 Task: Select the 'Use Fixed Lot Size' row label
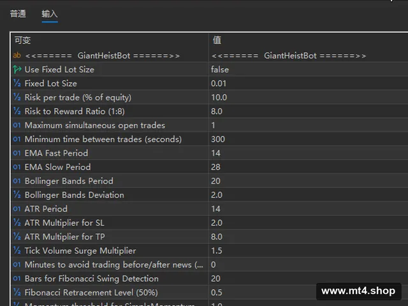point(59,69)
